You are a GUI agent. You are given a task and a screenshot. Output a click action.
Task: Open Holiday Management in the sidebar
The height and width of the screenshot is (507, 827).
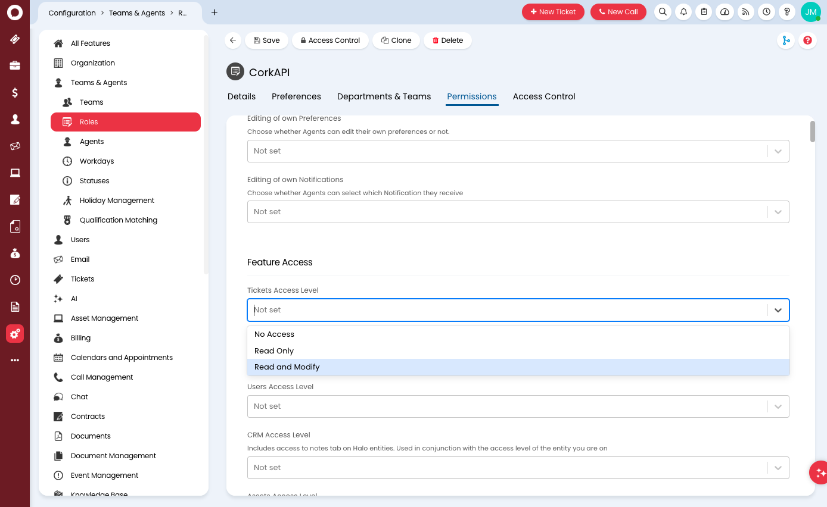[x=125, y=201]
